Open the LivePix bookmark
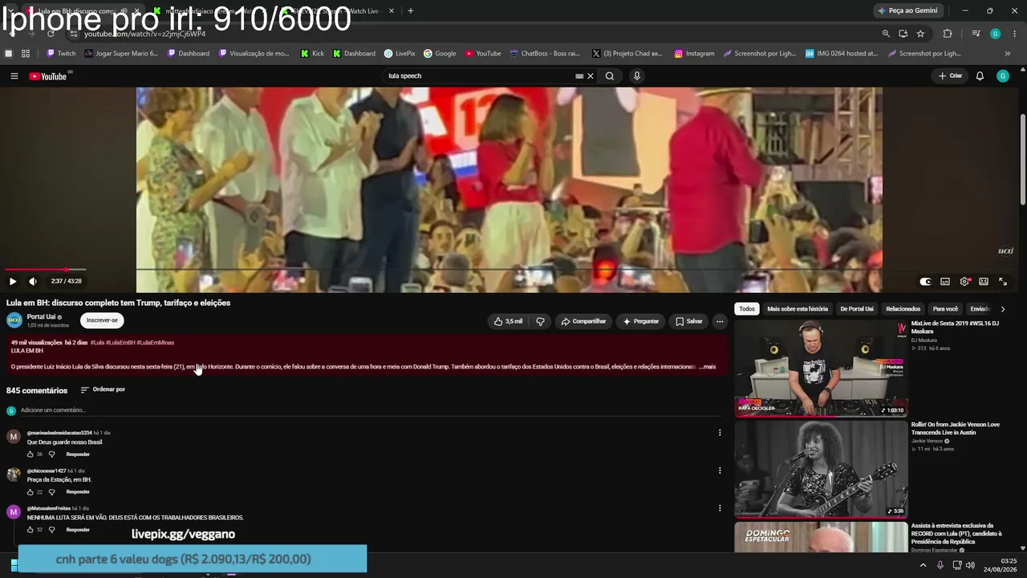 400,54
